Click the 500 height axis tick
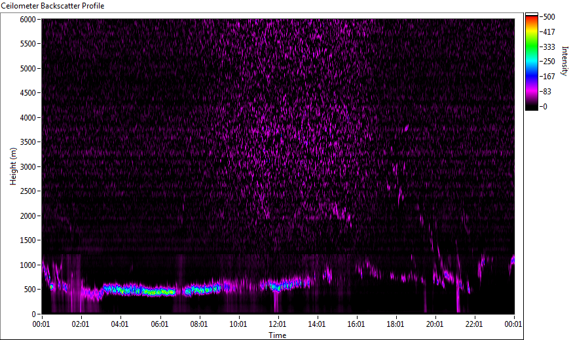Viewport: 571px width, 340px height. coord(30,290)
